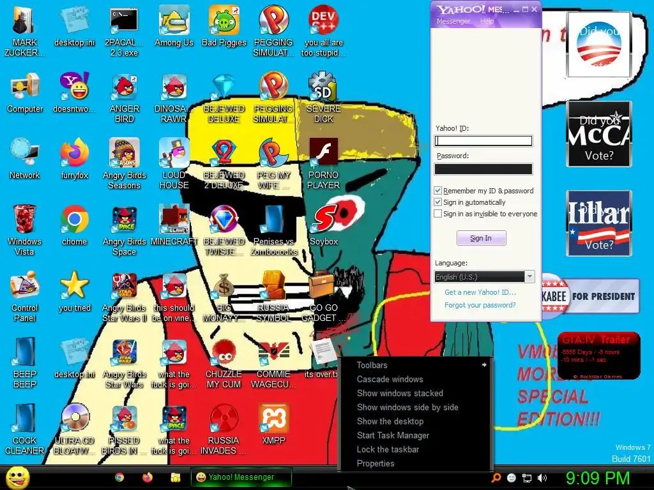Open the COCK CLEANER desktop icon

coord(25,429)
